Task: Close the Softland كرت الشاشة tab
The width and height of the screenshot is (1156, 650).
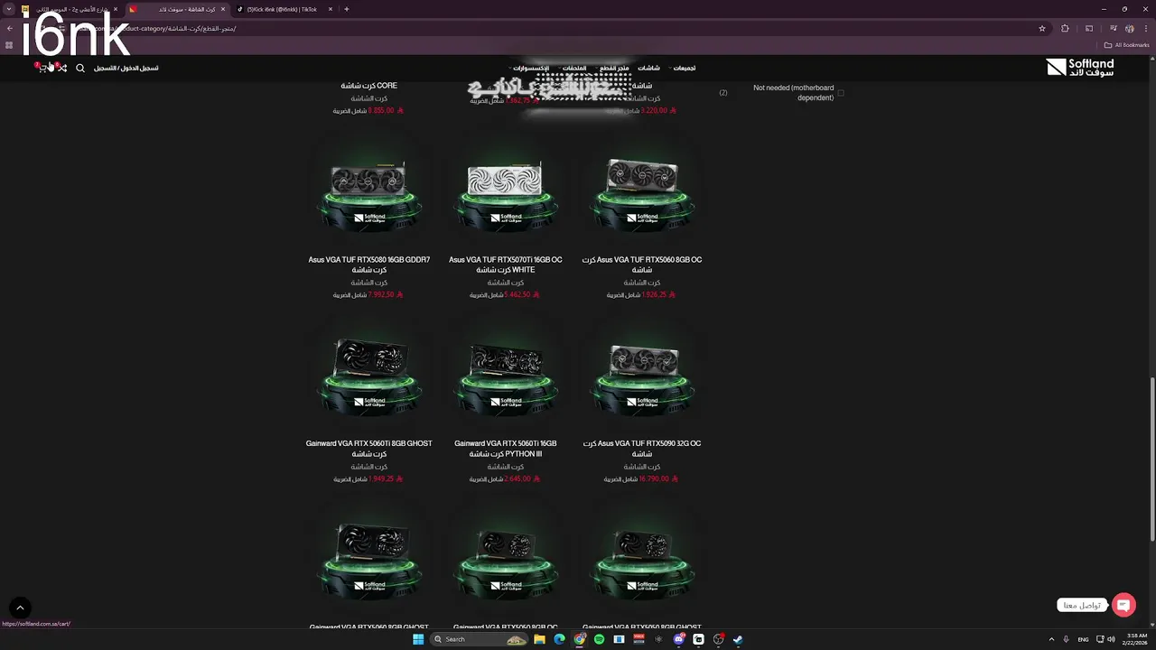Action: 223,9
